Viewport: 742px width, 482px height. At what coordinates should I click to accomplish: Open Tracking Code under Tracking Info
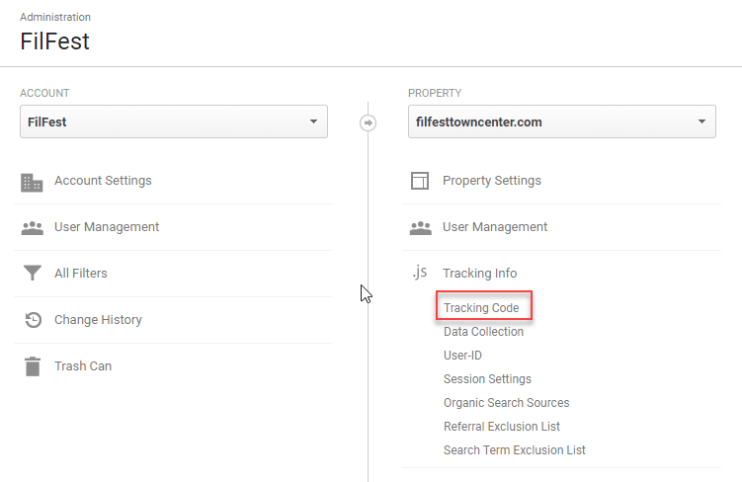click(x=481, y=308)
